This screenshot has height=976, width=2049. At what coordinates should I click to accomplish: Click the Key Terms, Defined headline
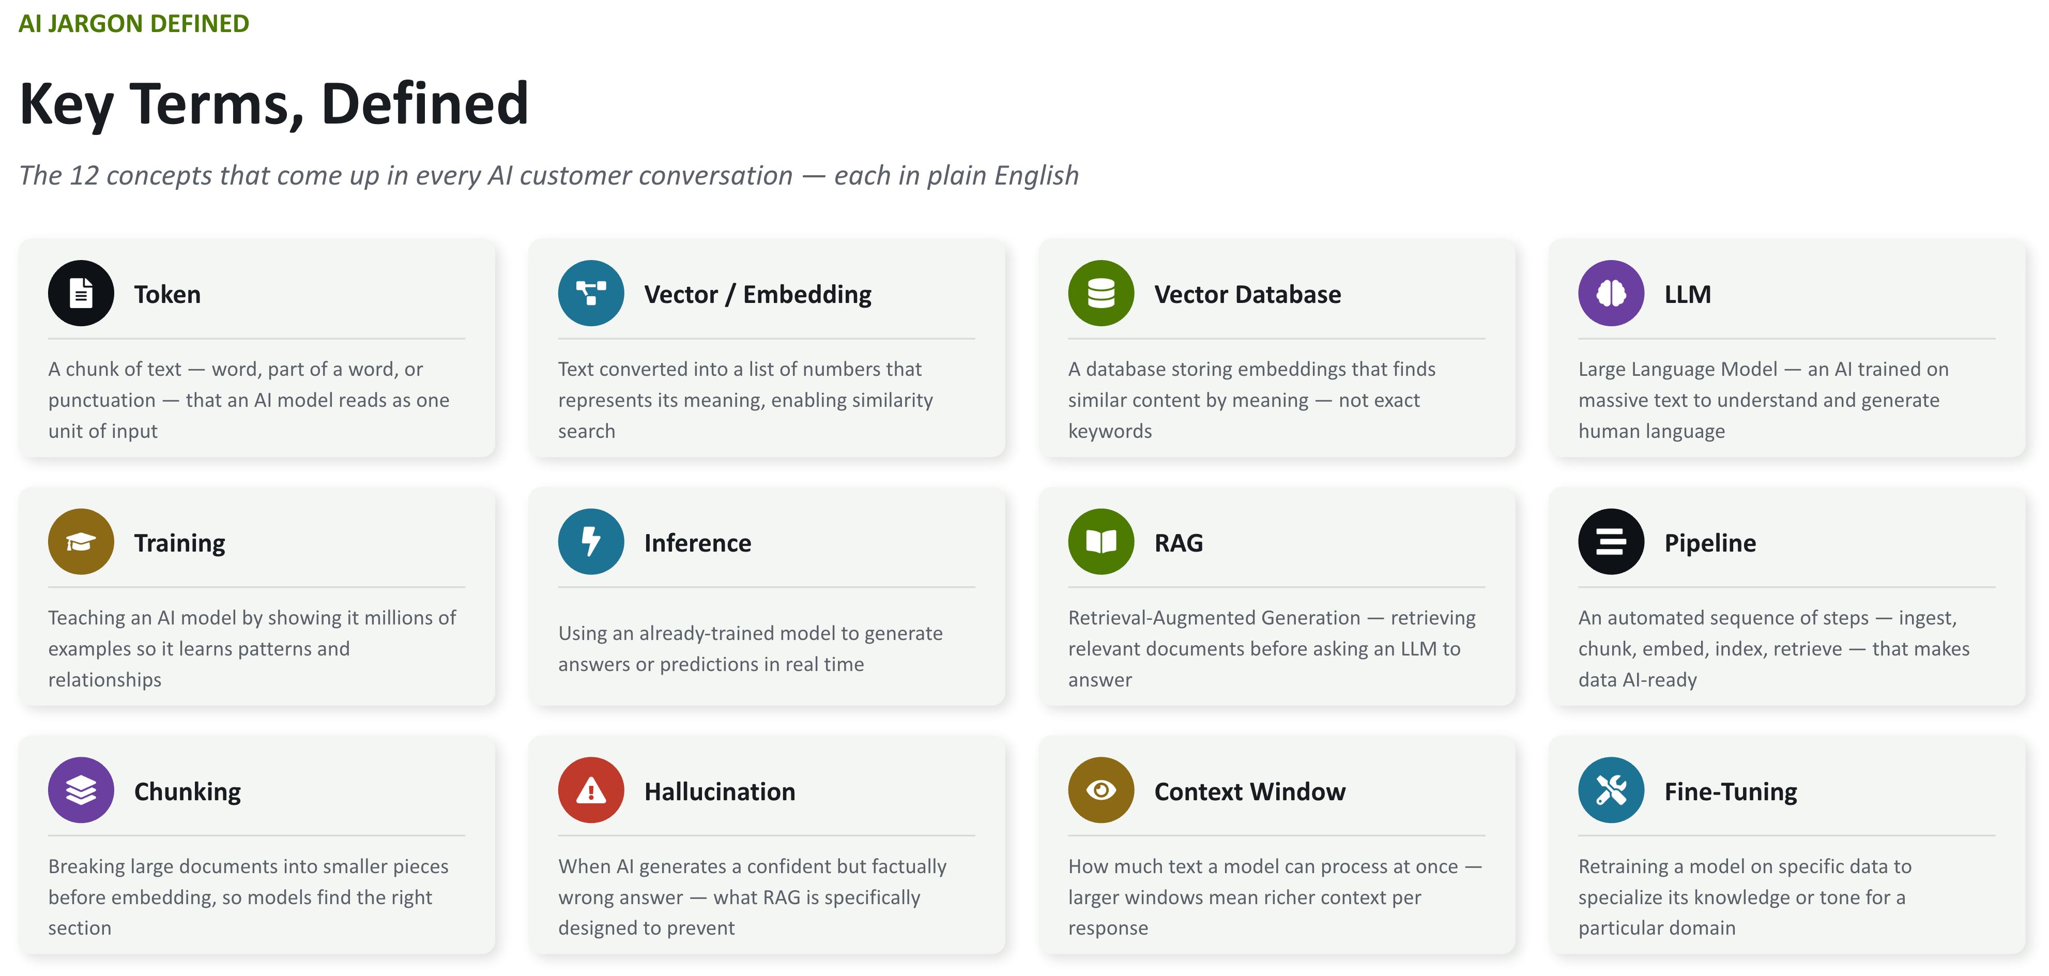tap(273, 103)
